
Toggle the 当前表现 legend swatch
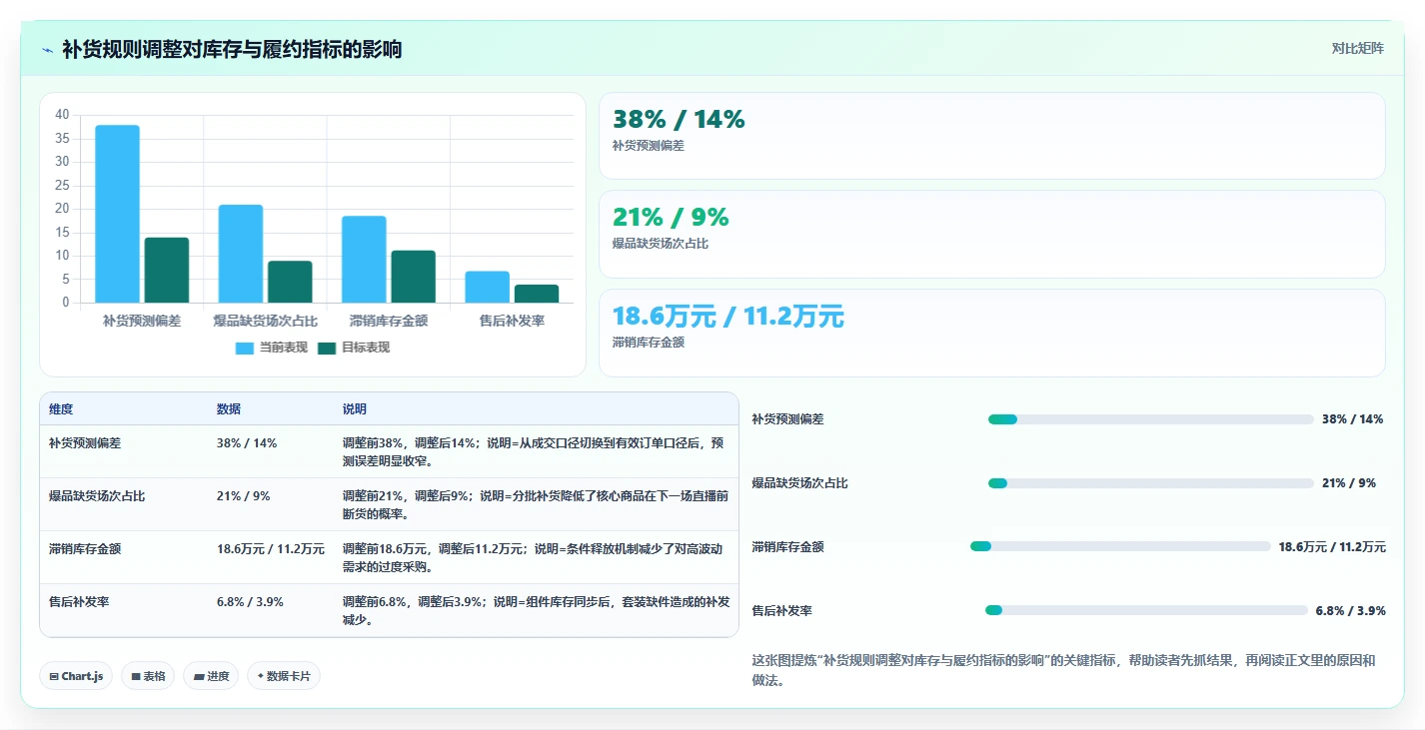click(x=245, y=348)
